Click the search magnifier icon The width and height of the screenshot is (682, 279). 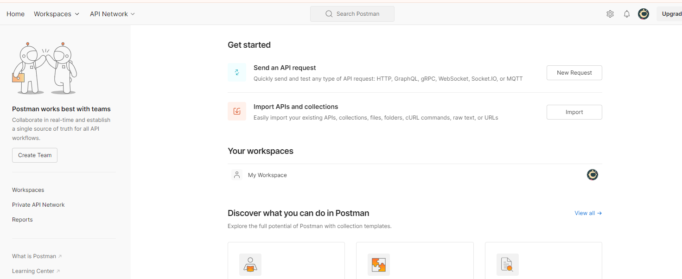coord(329,14)
